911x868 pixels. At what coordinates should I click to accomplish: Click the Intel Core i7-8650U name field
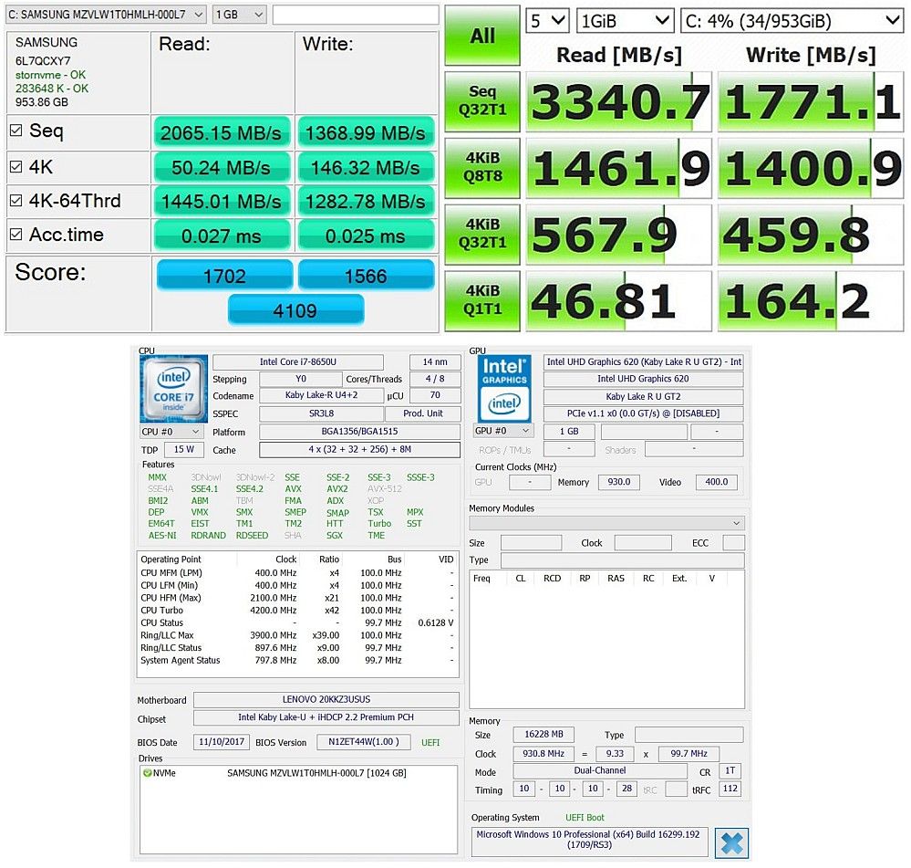298,361
